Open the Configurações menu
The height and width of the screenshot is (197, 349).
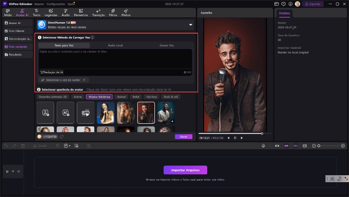coord(56,4)
